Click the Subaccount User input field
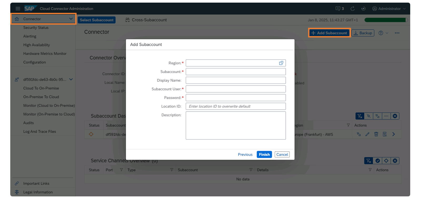Viewport: 421px width, 199px height. [236, 89]
